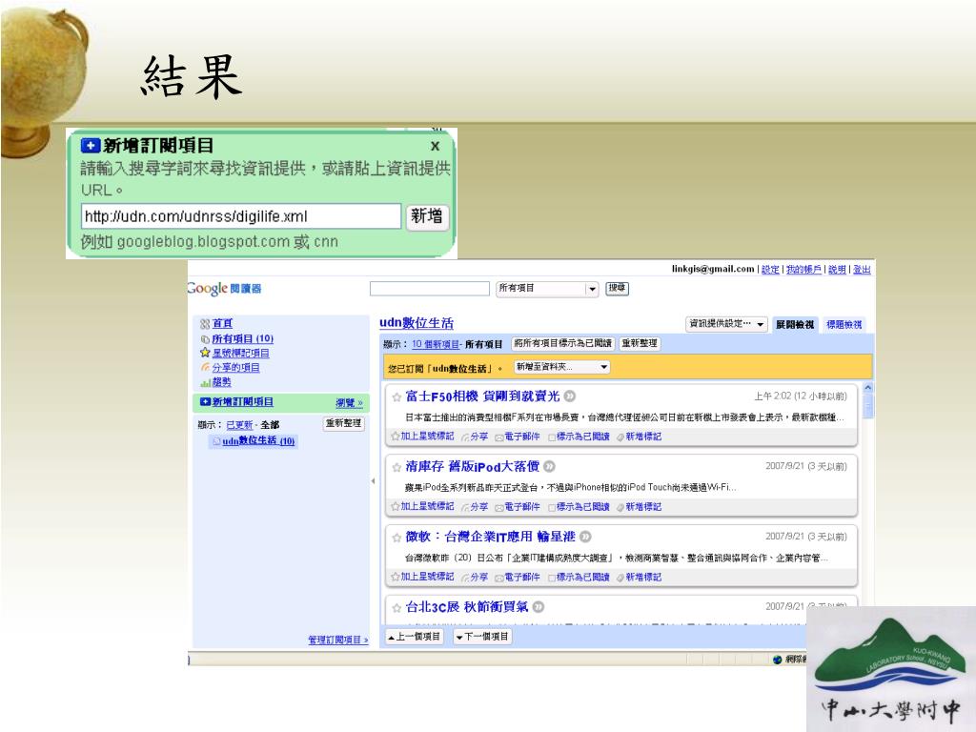Click the arrow icon after 輸星港 title
The image size is (976, 732).
(586, 537)
